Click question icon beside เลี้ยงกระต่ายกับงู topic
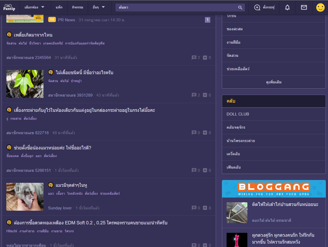The height and width of the screenshot is (247, 328). coord(9,110)
